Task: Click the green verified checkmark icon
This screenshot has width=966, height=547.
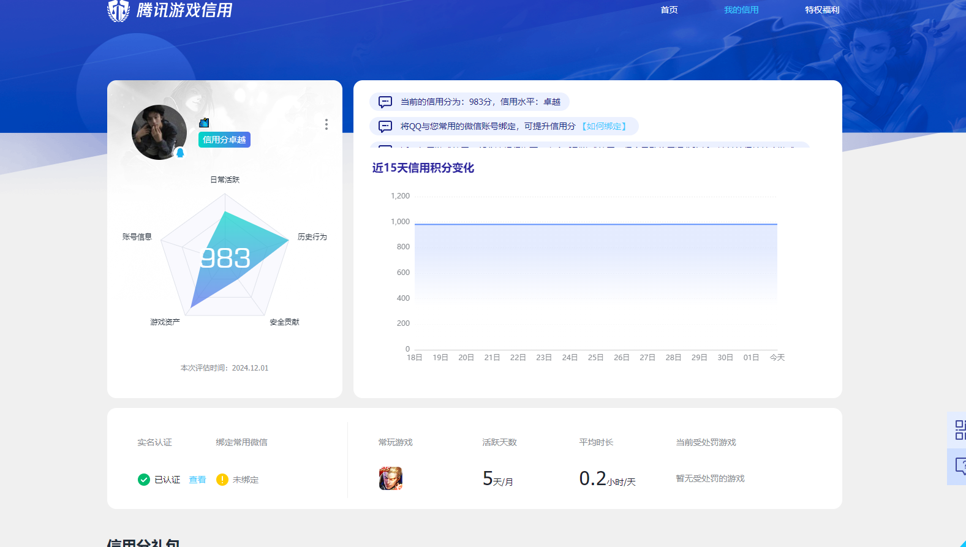Action: point(144,480)
